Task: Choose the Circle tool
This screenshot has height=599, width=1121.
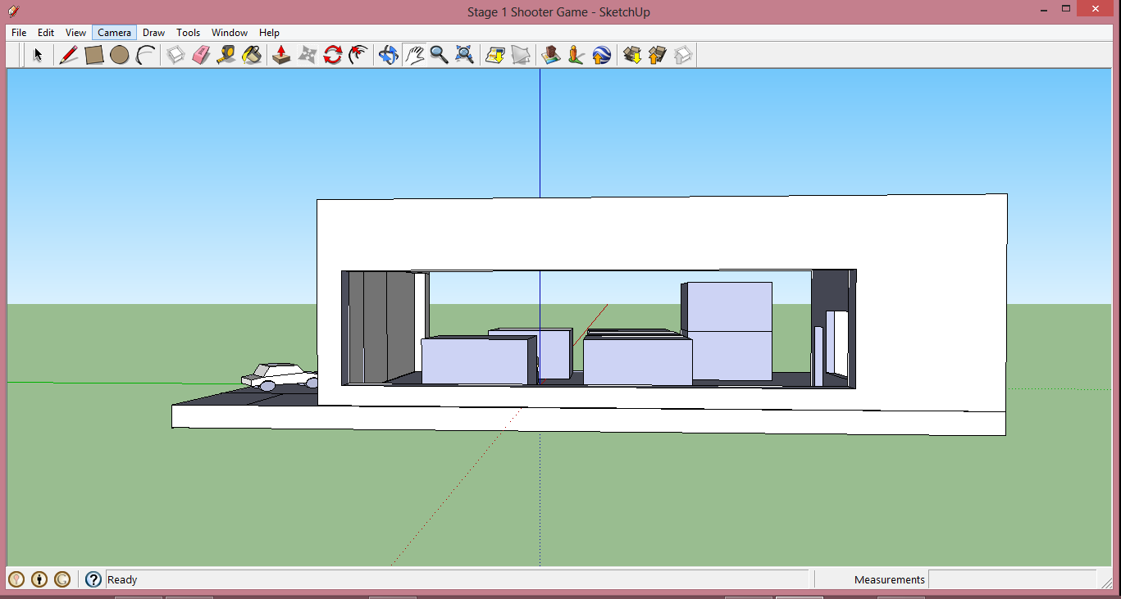Action: tap(121, 54)
